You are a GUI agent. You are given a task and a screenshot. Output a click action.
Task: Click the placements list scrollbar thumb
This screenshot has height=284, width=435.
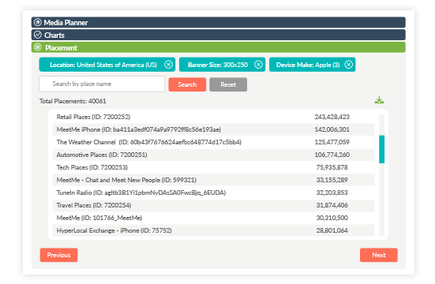382,149
